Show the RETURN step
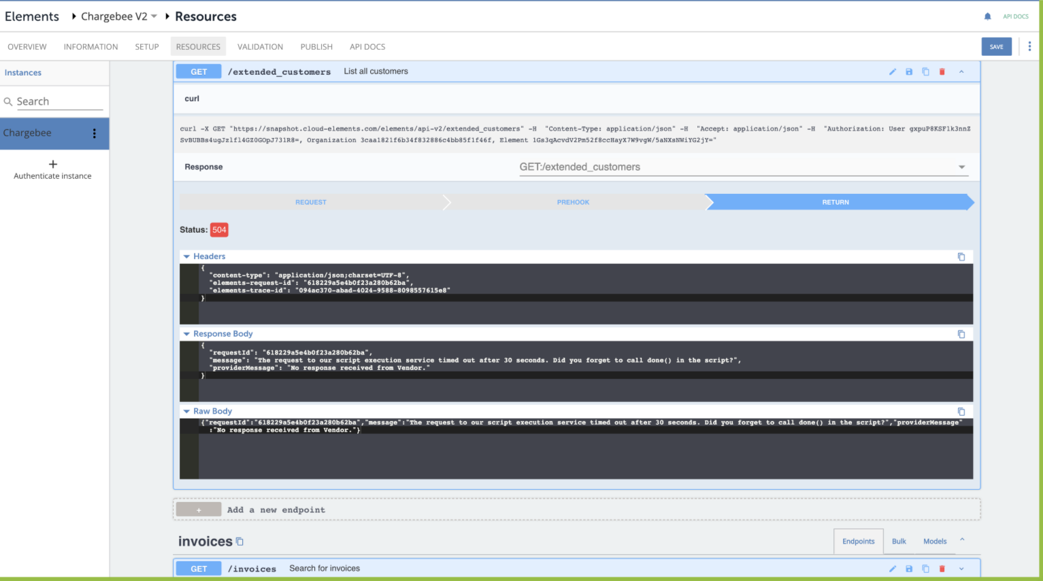The image size is (1043, 581). (836, 202)
